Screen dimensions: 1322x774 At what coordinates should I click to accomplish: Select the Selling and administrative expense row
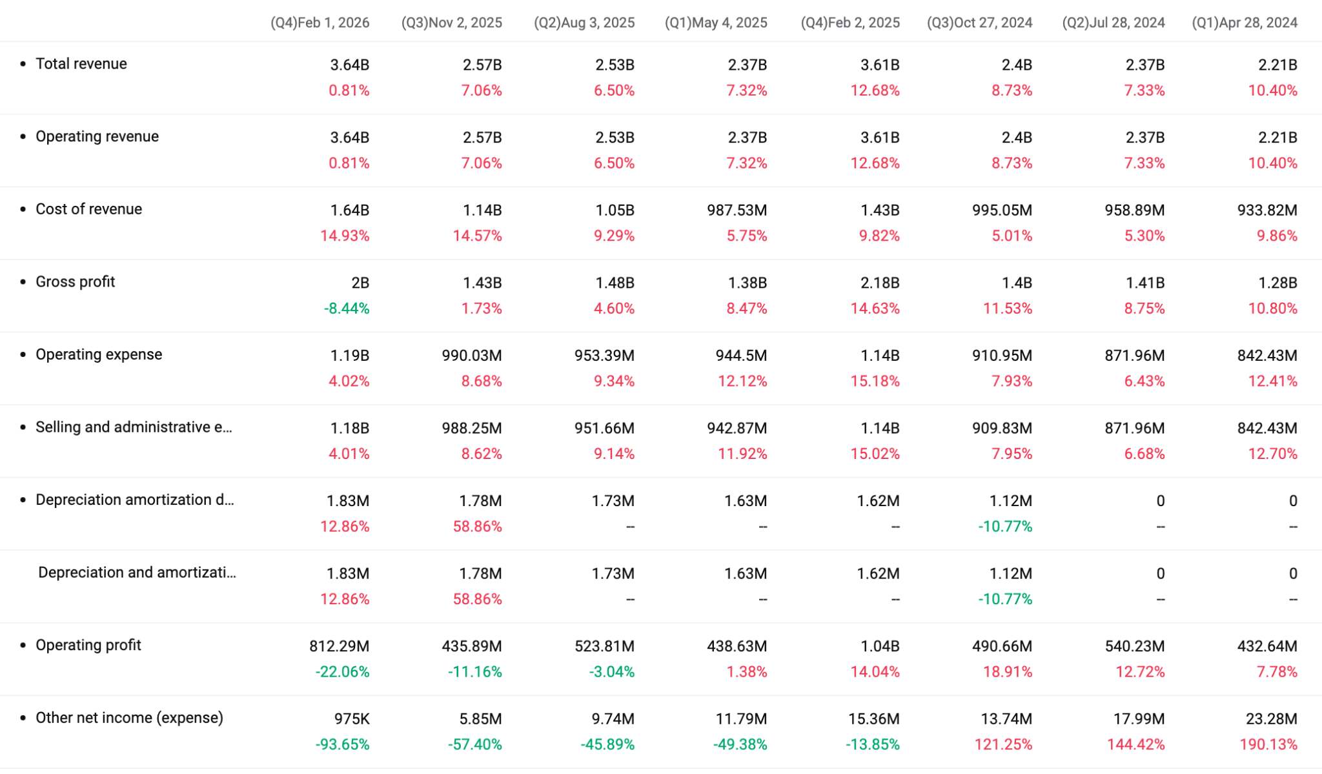point(134,427)
